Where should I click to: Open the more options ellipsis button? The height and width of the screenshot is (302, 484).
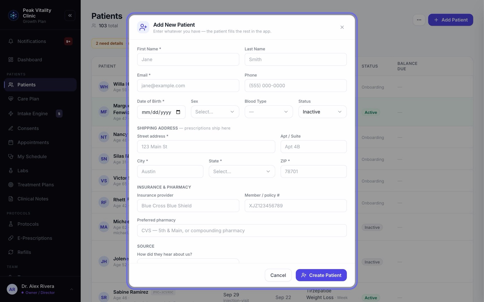click(419, 20)
